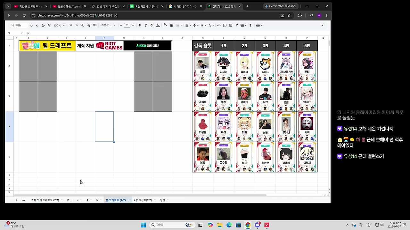Open text rotation dropdown
The width and height of the screenshot is (410, 230).
click(x=211, y=25)
